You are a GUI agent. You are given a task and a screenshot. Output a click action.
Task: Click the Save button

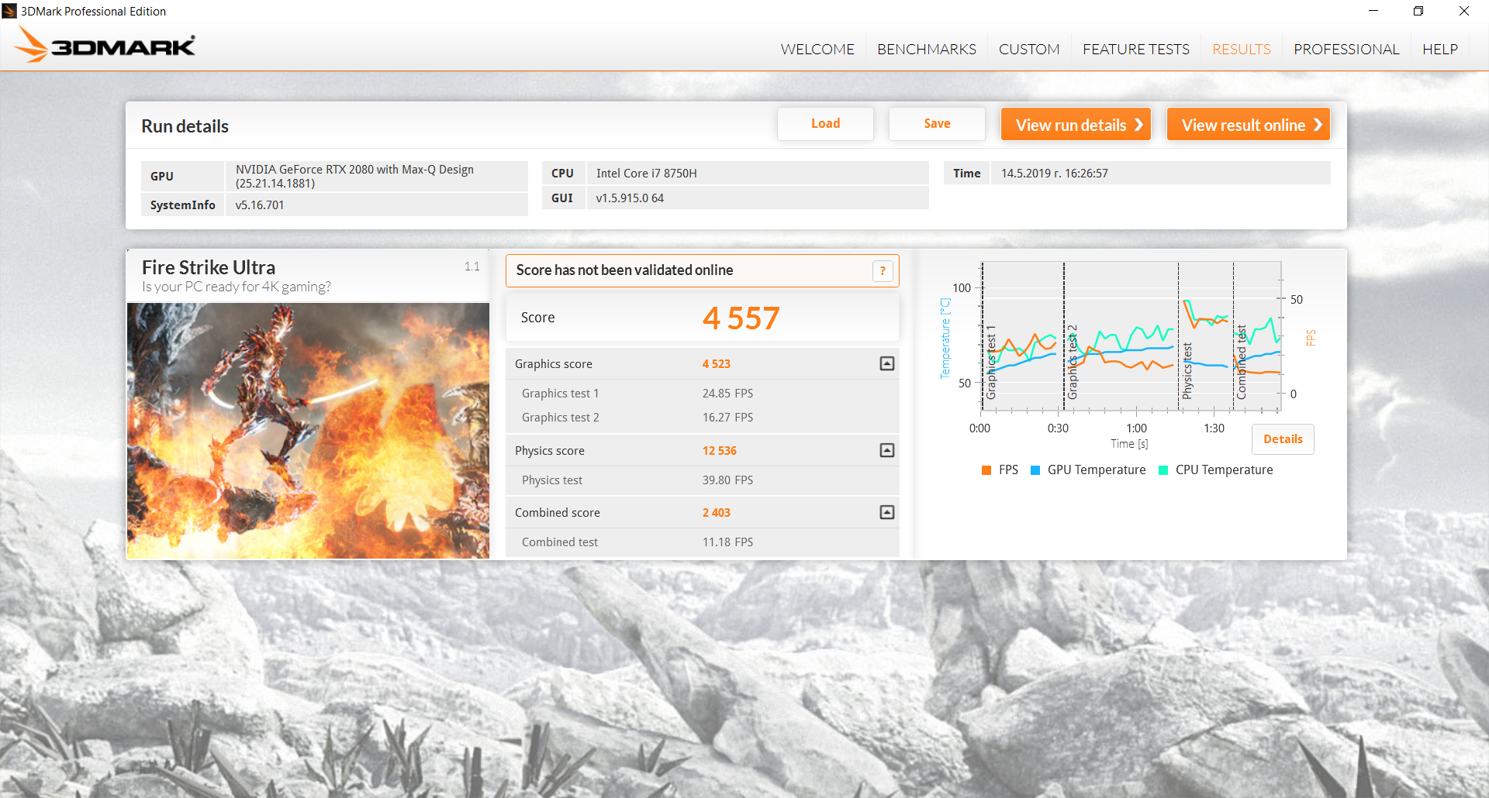(937, 124)
